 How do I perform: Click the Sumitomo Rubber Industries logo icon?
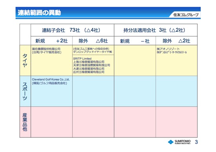pyautogui.click(x=170, y=142)
